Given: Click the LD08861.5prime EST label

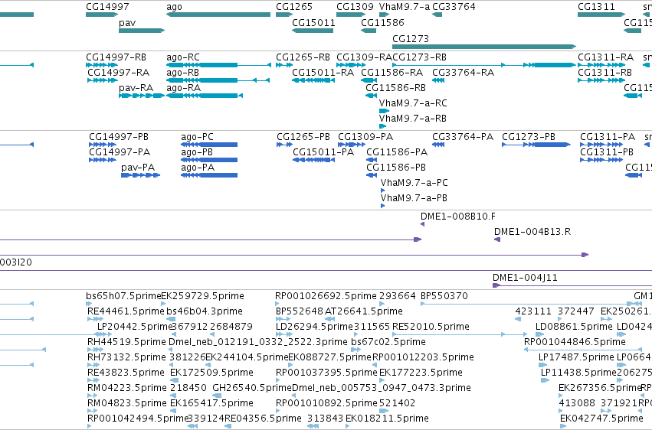Looking at the screenshot, I should point(574,327).
